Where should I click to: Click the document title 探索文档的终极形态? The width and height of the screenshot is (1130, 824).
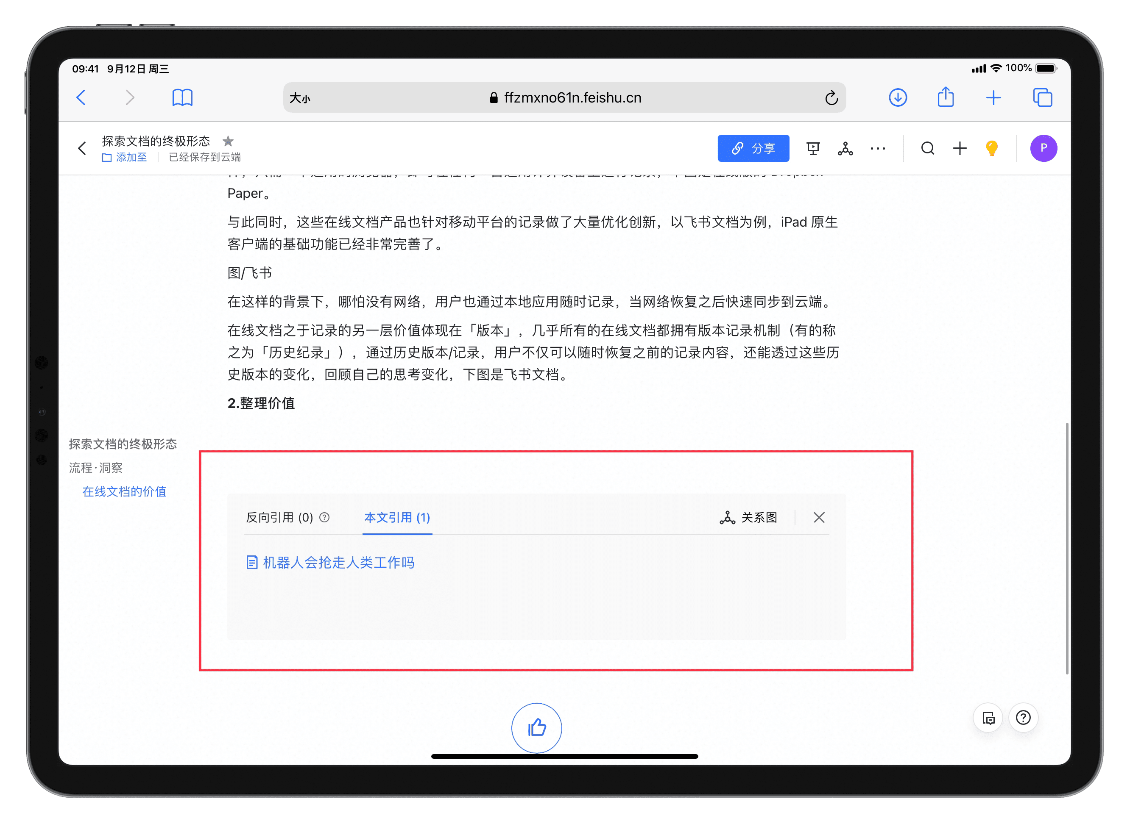click(156, 141)
